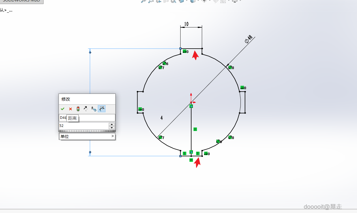The width and height of the screenshot is (357, 213).
Task: Select the vertical relation icon right of the bottom notch
Action: click(198, 153)
